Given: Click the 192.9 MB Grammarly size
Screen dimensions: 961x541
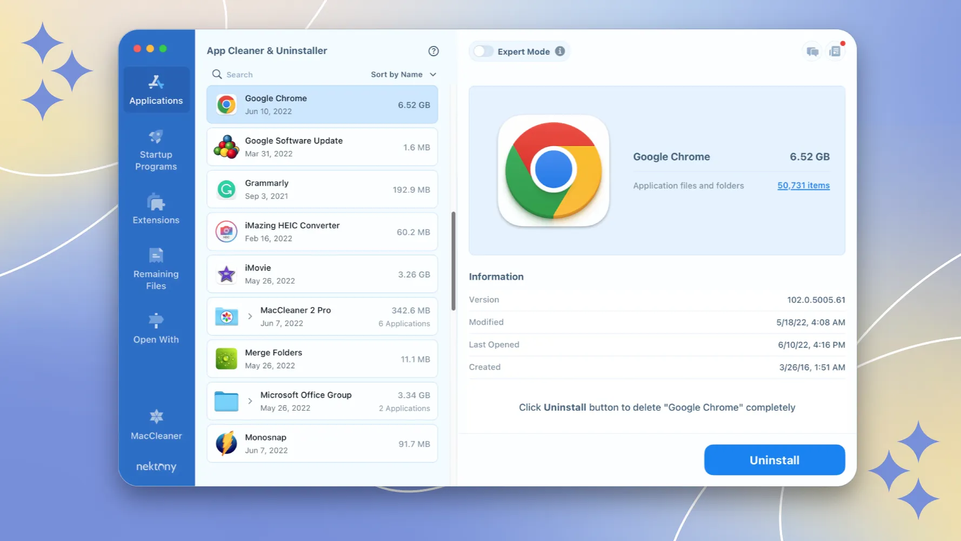Looking at the screenshot, I should (411, 190).
